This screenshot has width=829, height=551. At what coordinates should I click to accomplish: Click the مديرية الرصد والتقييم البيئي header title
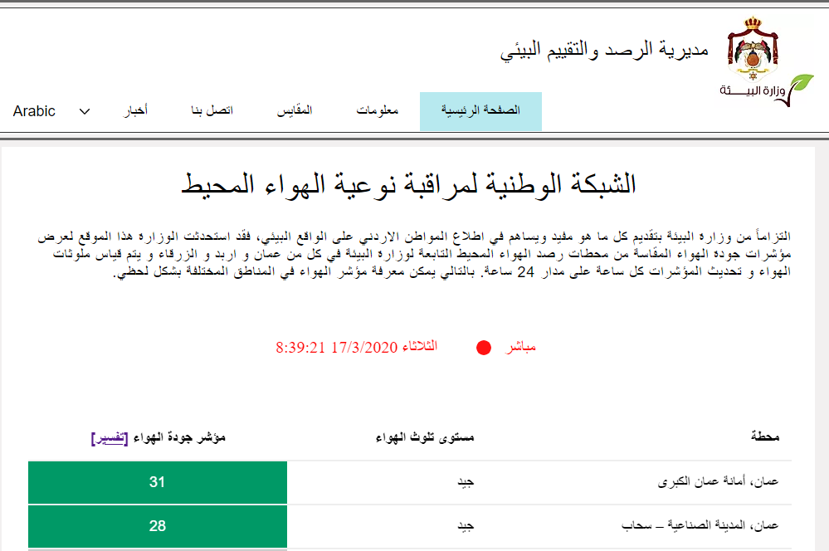pos(604,50)
